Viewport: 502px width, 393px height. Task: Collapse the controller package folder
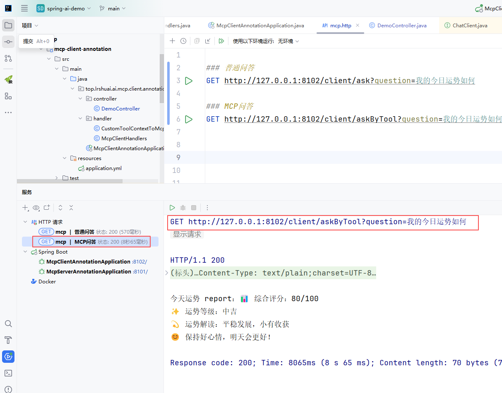point(81,99)
